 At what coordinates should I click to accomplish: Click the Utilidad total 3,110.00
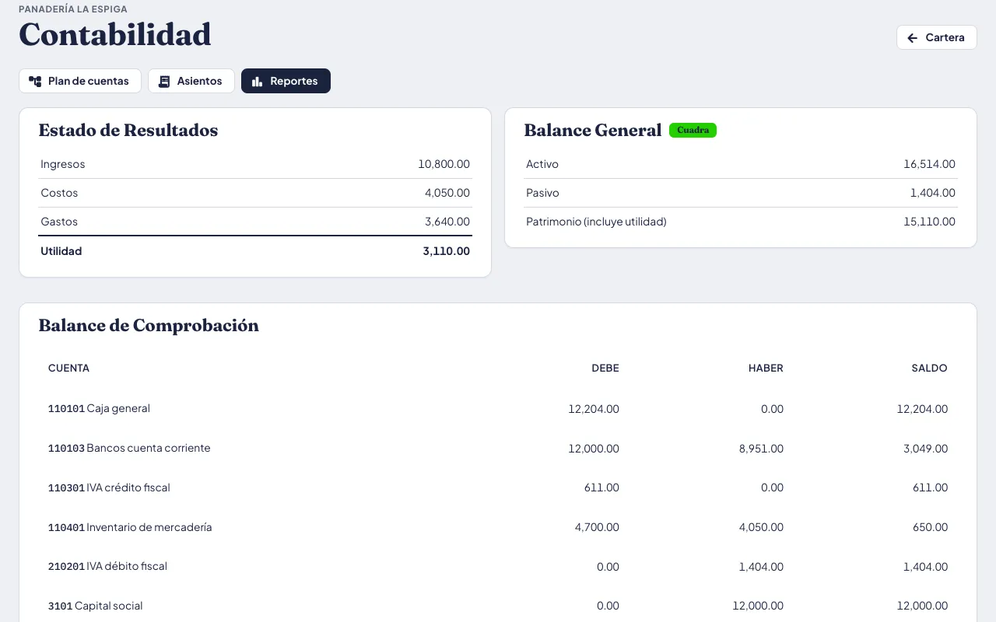click(447, 251)
